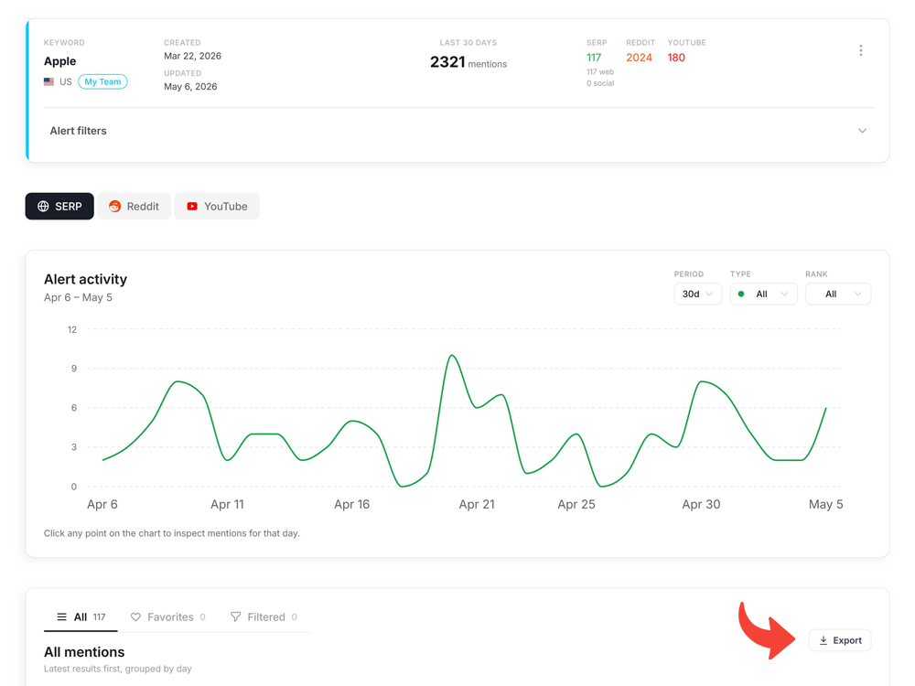Click the list icon beside All

61,617
